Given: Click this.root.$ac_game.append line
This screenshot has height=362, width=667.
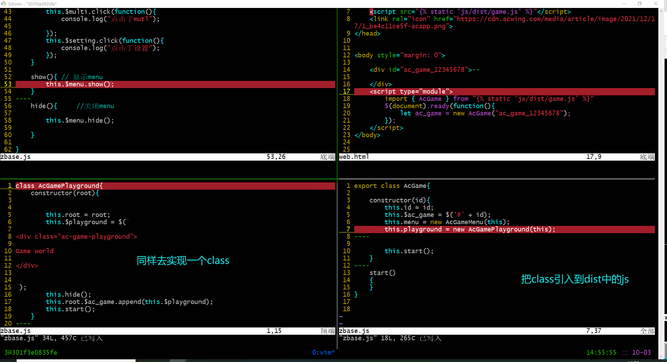Looking at the screenshot, I should (x=129, y=302).
